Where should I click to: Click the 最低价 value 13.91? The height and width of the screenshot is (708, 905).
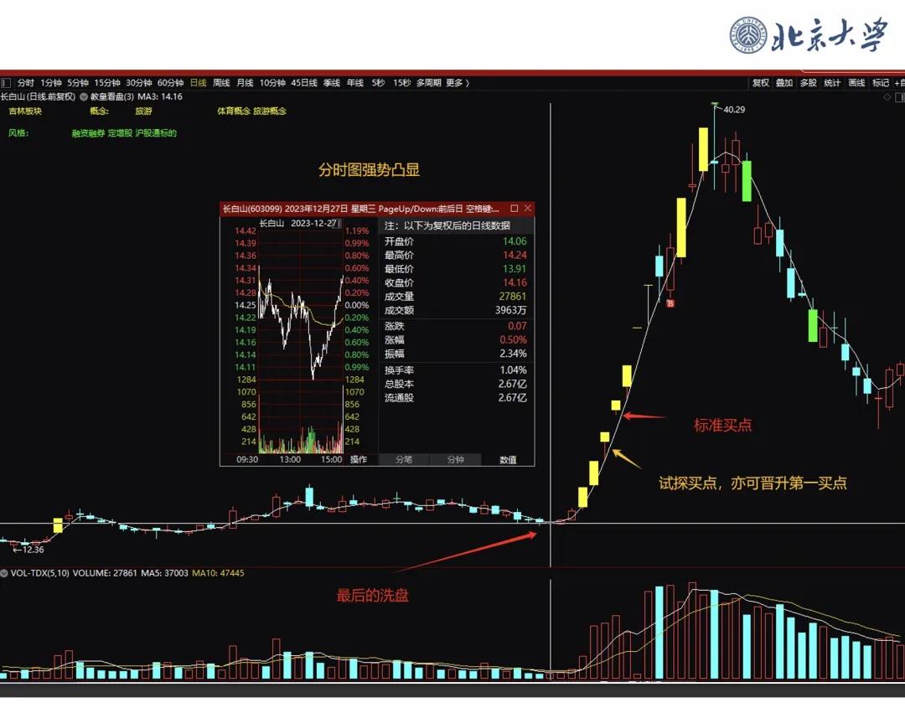pyautogui.click(x=515, y=269)
